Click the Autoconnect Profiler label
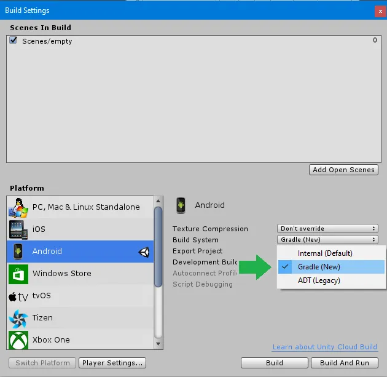Screen dimensions: 387x377 [205, 273]
